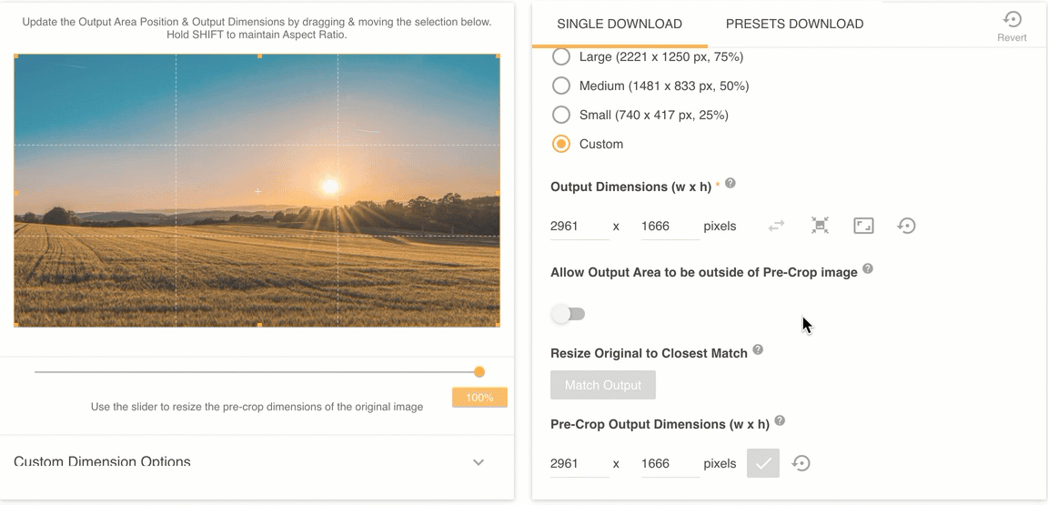
Task: Click the Match Output button
Action: 603,385
